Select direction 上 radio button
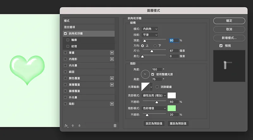253x140 pixels. tap(143, 46)
